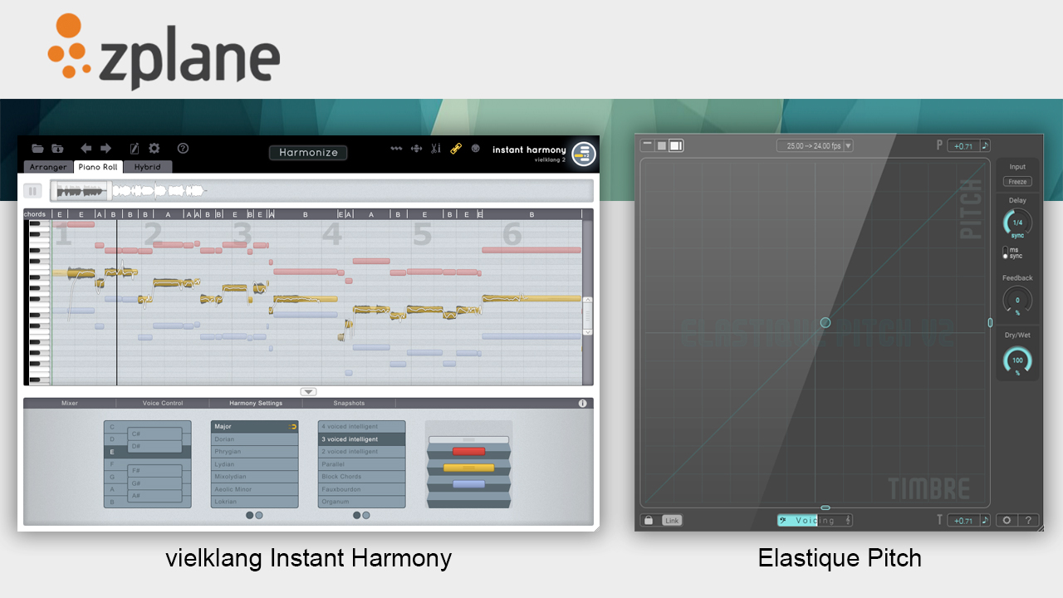
Task: Toggle first page dot under scale list
Action: [x=250, y=515]
